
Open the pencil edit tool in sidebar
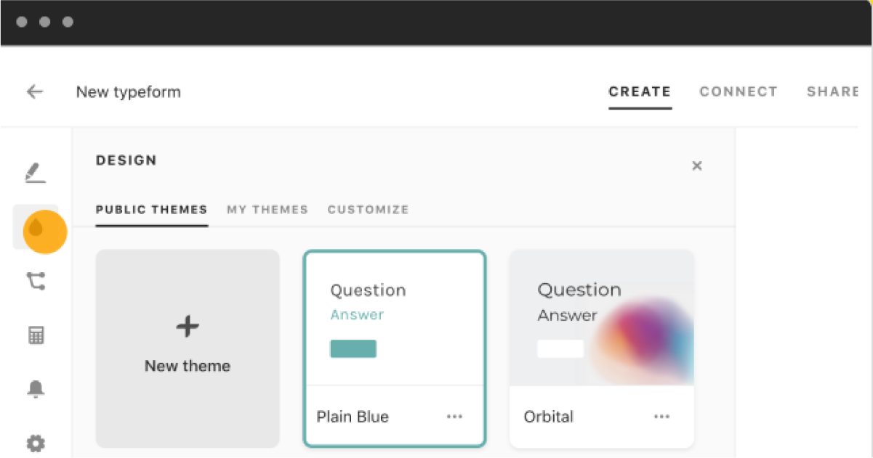[35, 173]
